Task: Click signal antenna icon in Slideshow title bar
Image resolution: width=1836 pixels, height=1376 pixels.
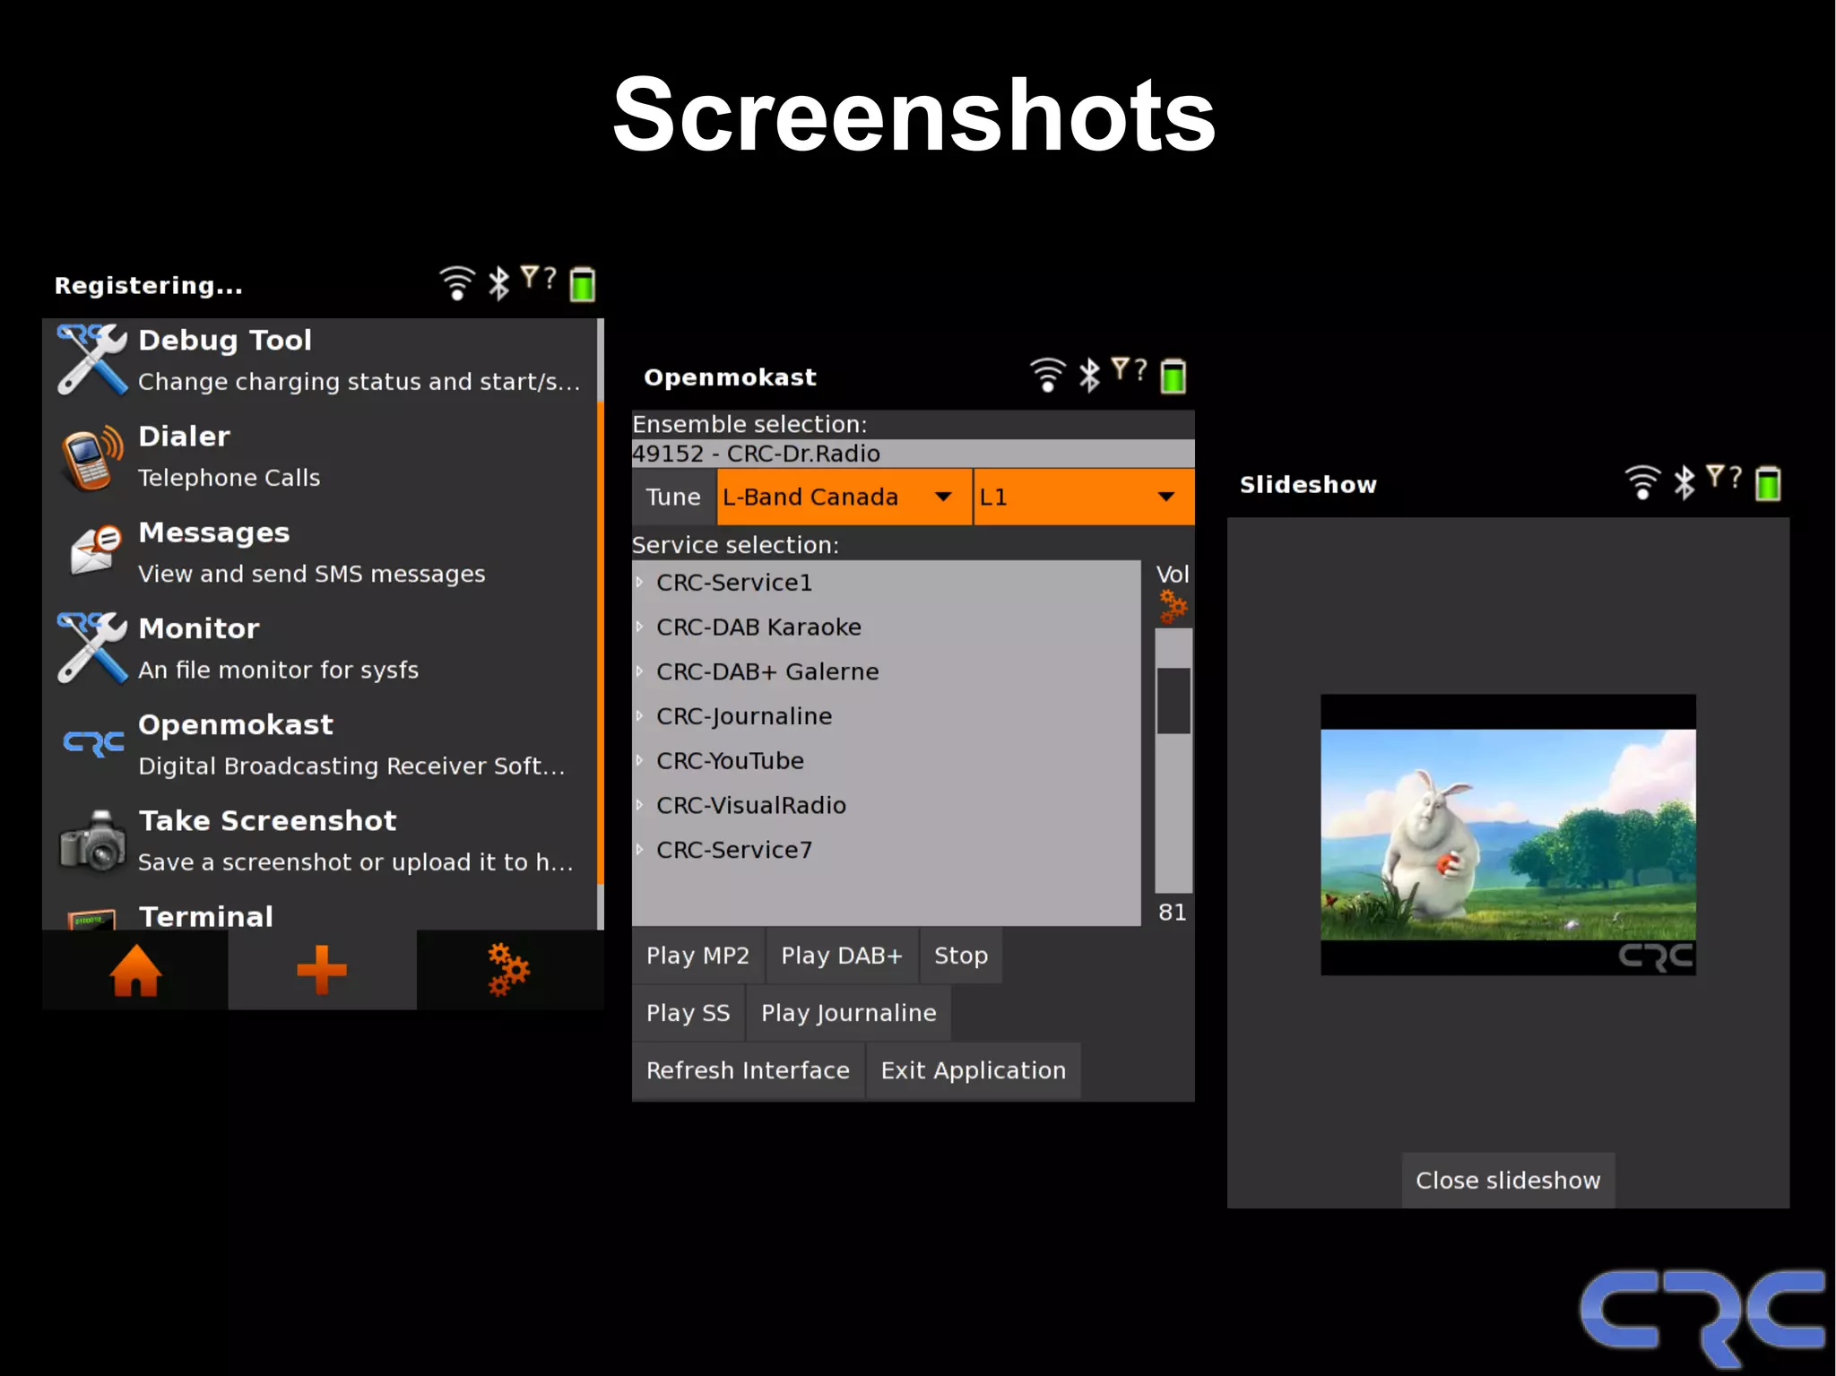Action: click(x=1724, y=476)
